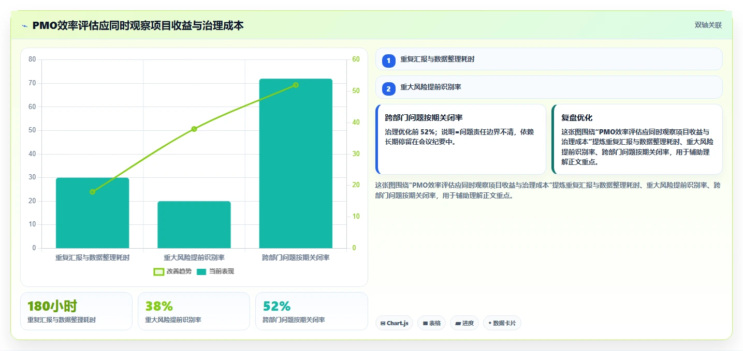
Task: Click the number 1 badge icon
Action: 389,60
